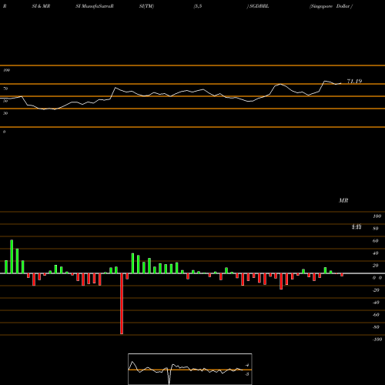Click the 'Singapore Dollar /' header text
The height and width of the screenshot is (385, 385).
pyautogui.click(x=331, y=6)
